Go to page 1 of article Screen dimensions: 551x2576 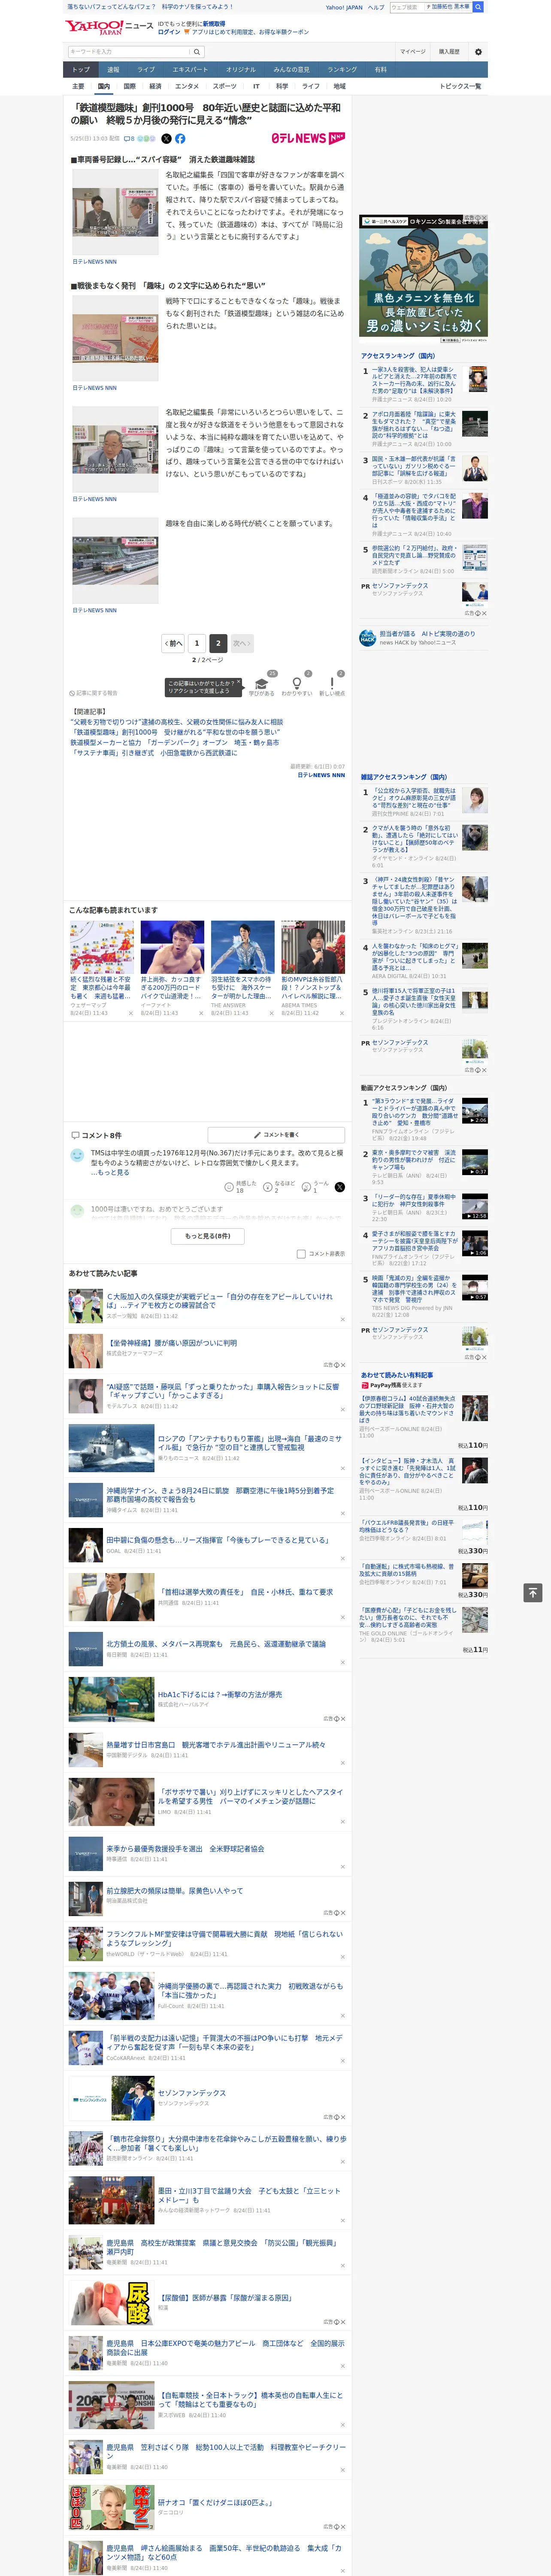point(197,643)
